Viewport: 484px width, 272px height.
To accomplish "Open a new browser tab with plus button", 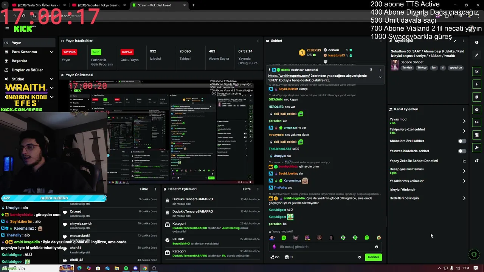I will pos(194,5).
